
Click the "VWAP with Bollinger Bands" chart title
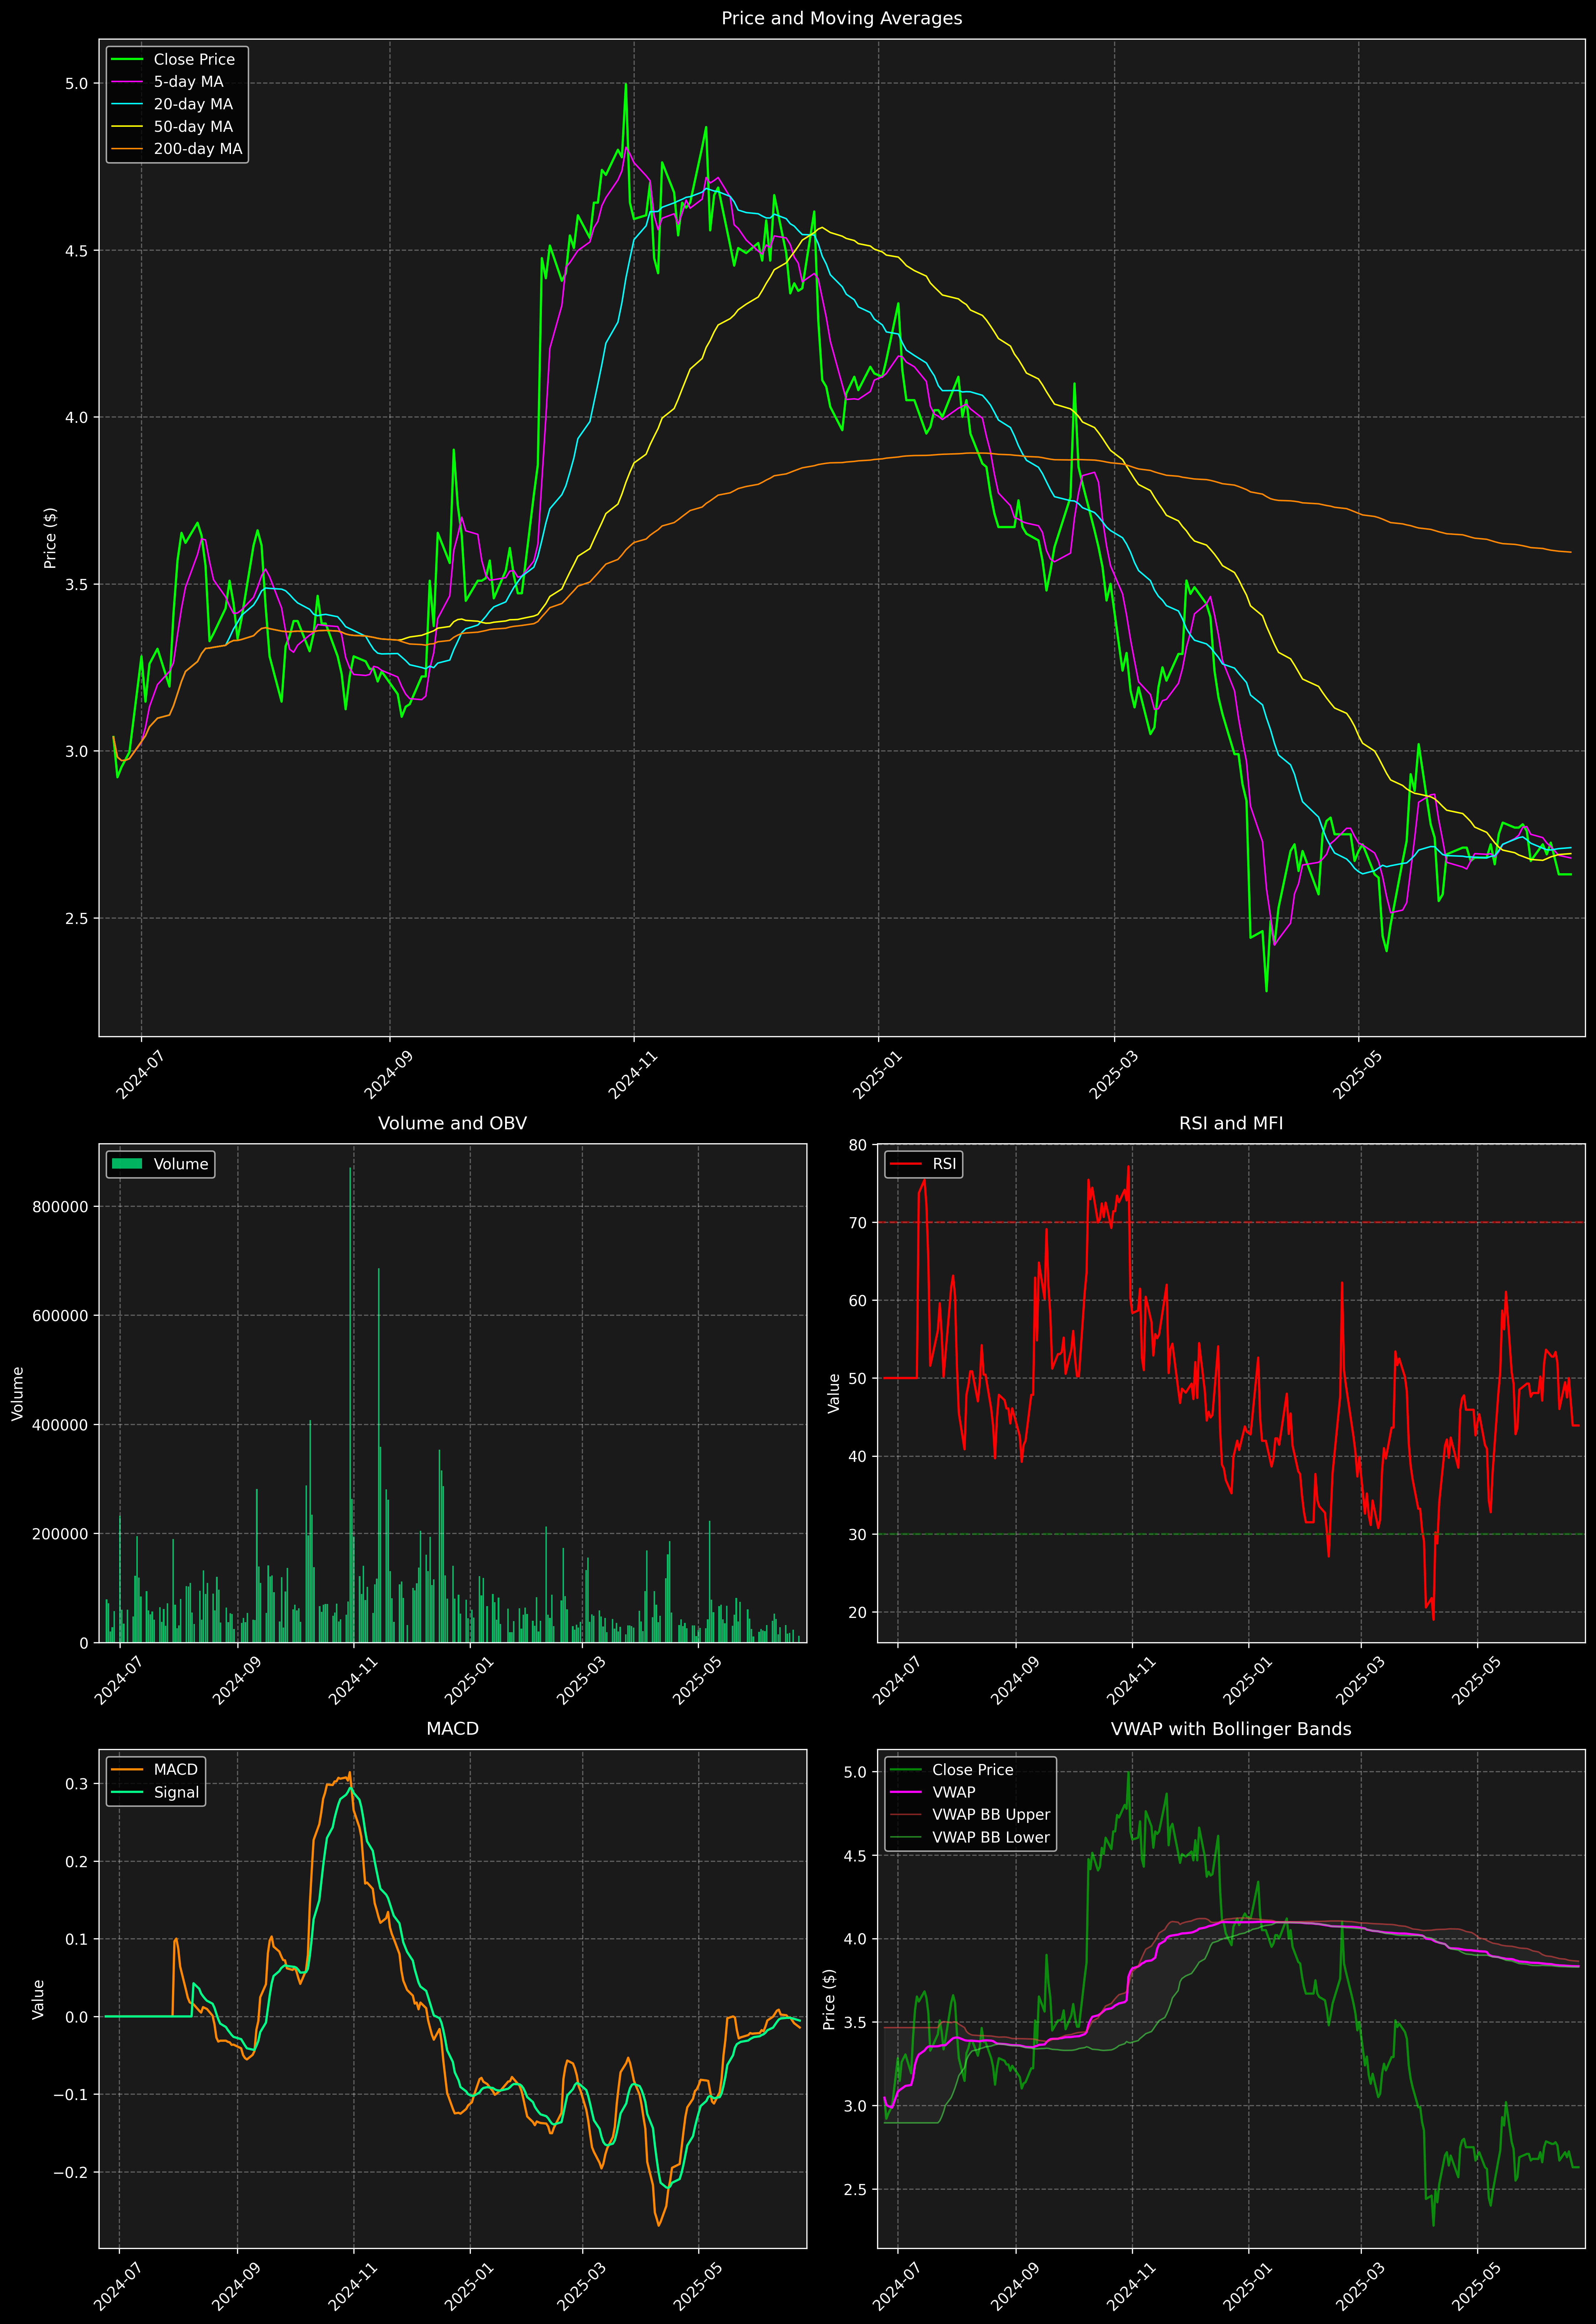pos(1231,1729)
